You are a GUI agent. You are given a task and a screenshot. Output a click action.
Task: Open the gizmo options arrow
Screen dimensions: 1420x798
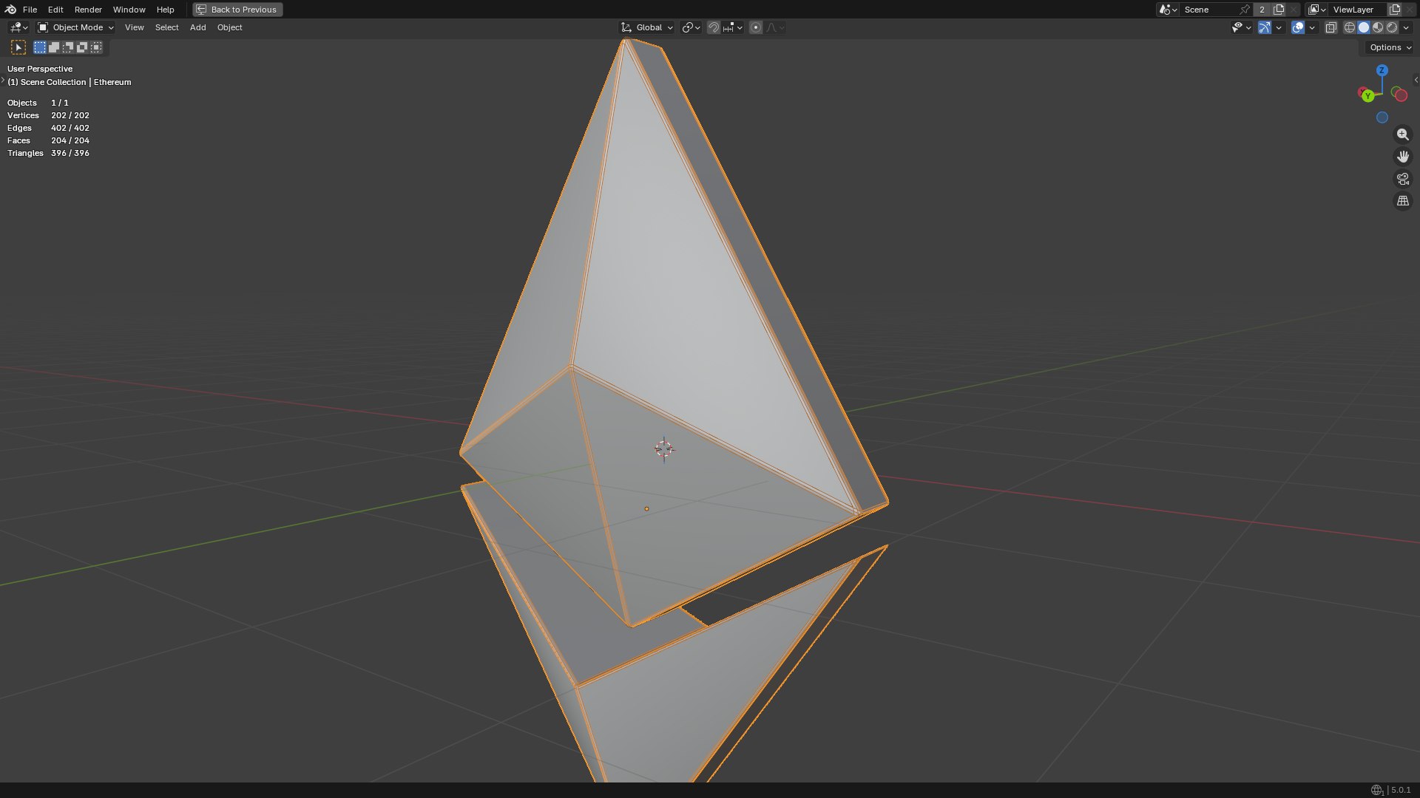[x=1279, y=27]
